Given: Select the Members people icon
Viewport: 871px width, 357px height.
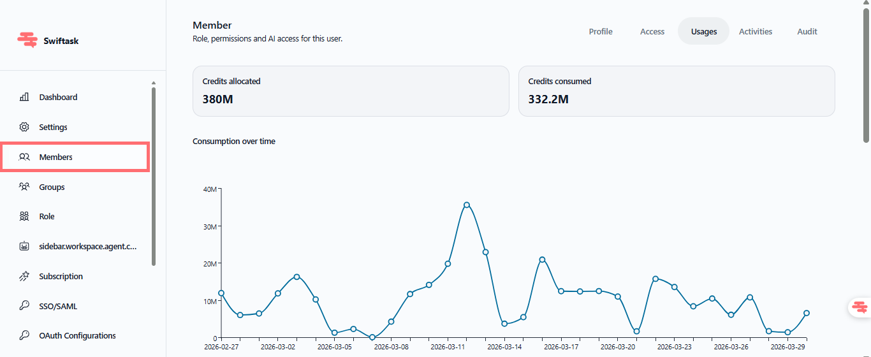Looking at the screenshot, I should (24, 157).
